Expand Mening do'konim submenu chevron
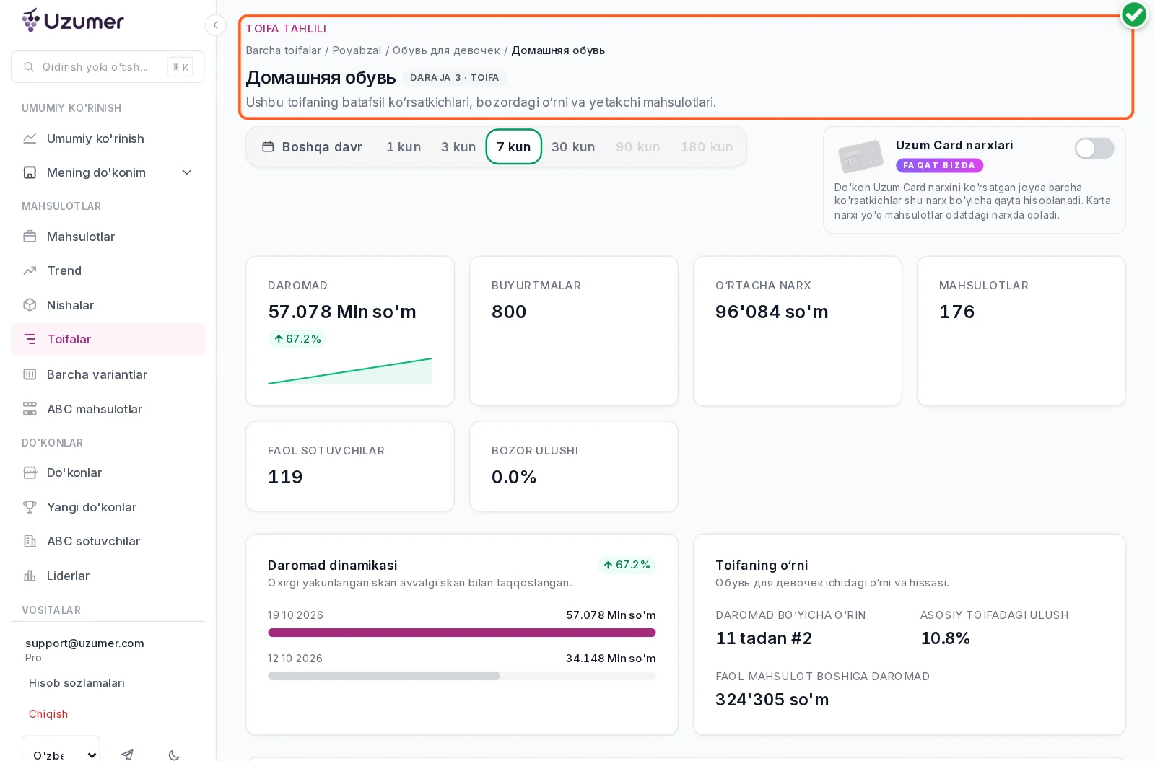Screen dimensions: 1155x761 tap(187, 172)
